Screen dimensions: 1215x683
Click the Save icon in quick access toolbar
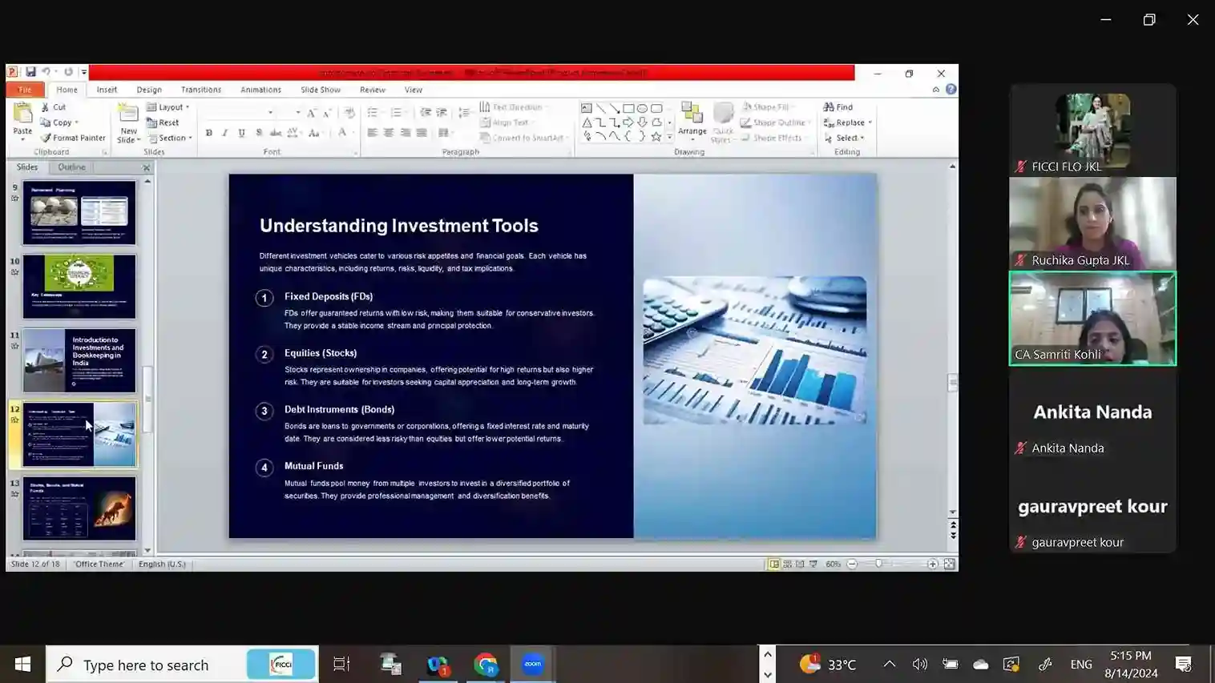[x=30, y=72]
